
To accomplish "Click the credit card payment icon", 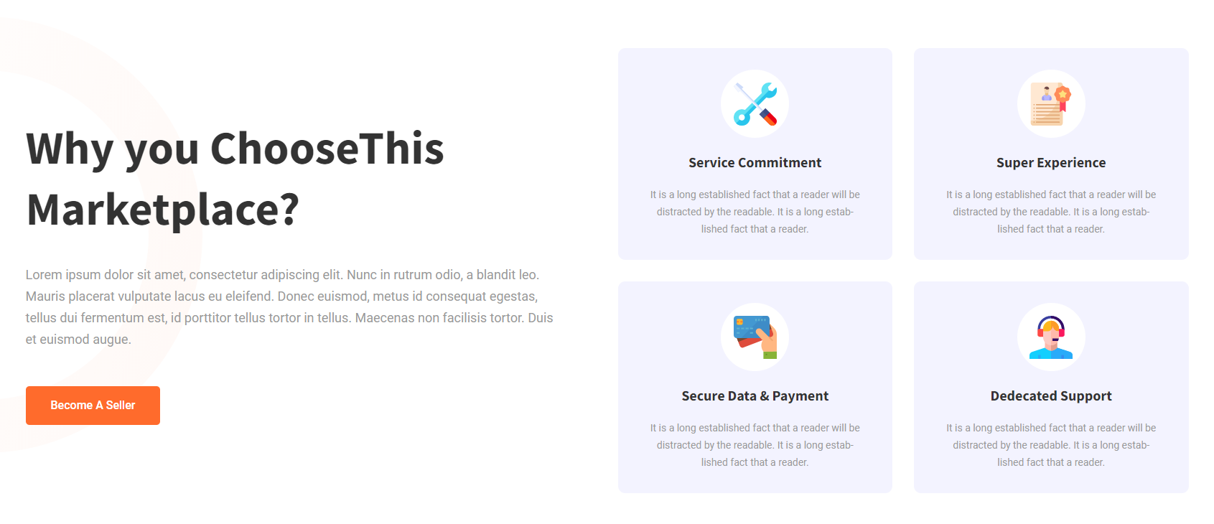I will (x=755, y=337).
